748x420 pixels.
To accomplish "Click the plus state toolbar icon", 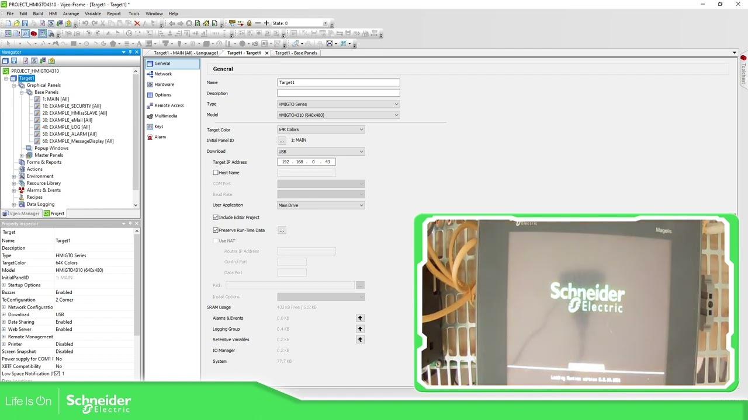I will (x=266, y=23).
